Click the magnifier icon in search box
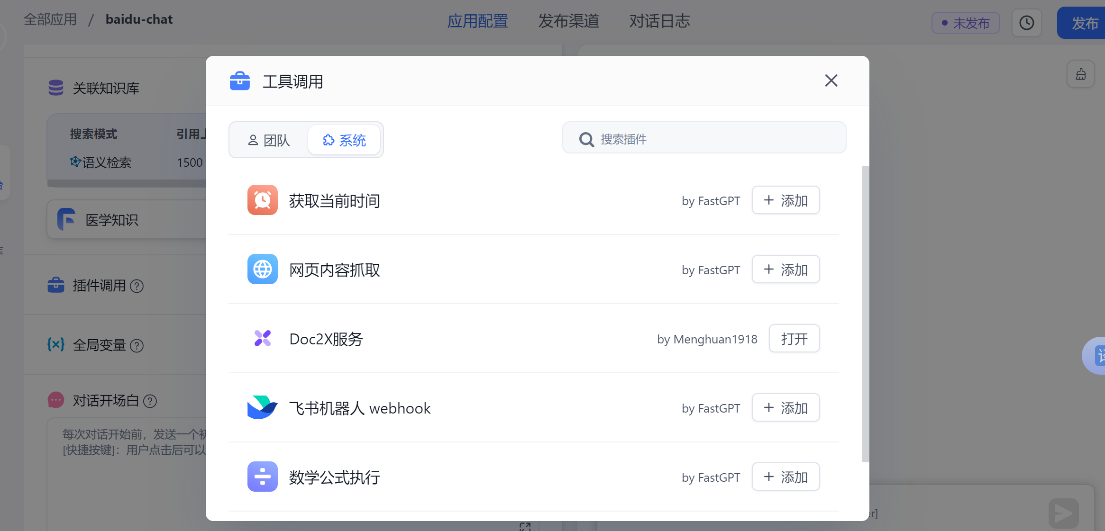 [x=586, y=139]
